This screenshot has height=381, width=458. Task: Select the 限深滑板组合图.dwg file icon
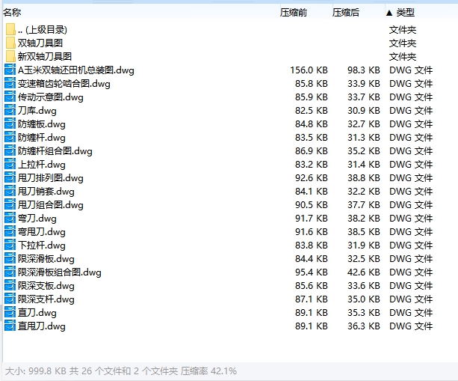pyautogui.click(x=10, y=272)
